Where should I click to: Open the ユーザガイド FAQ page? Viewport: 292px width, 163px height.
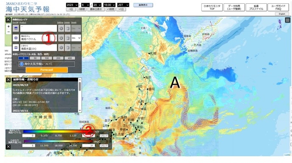click(278, 8)
